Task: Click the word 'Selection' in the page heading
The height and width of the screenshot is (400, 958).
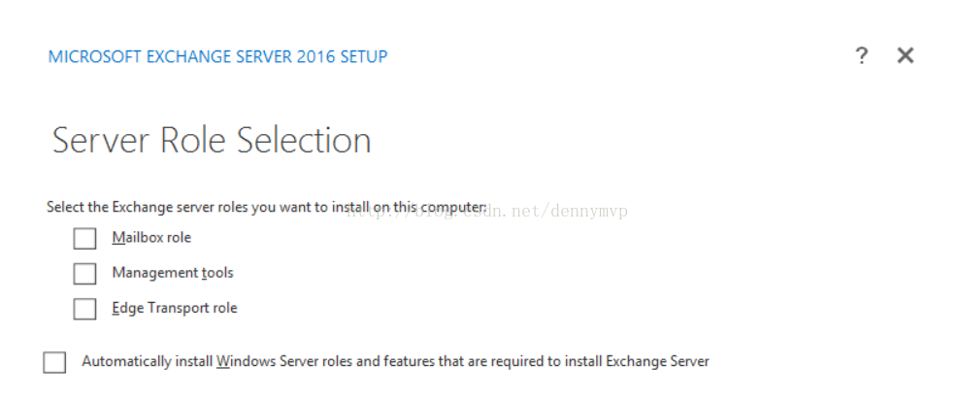Action: click(x=304, y=140)
